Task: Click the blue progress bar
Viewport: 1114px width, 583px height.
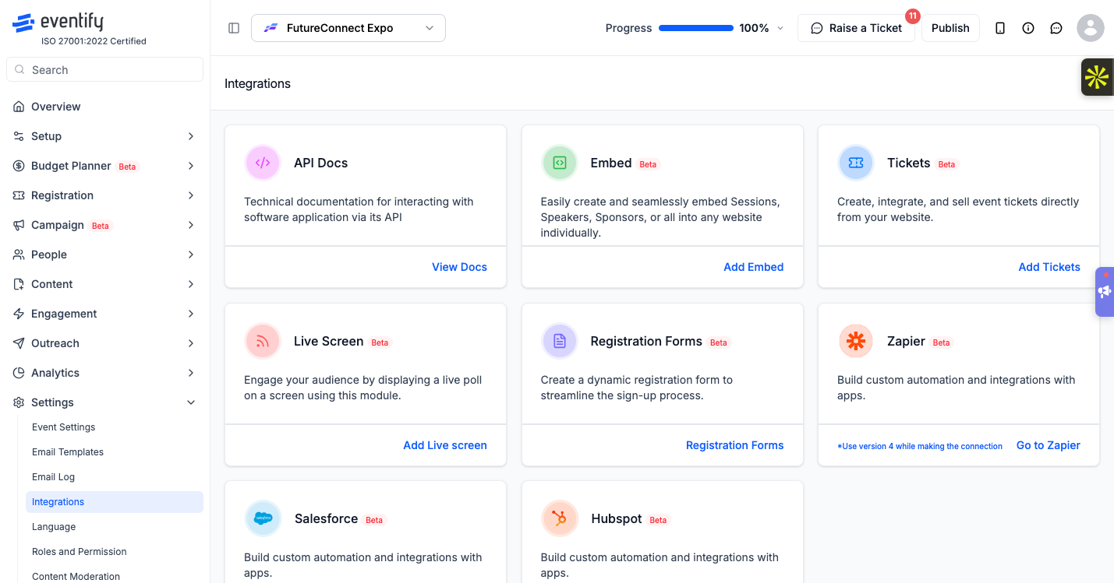Action: [x=696, y=28]
